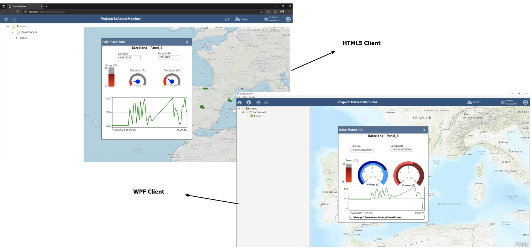Viewport: 532px width, 252px height.
Task: Collapse Element triangle in WPF tree
Action: pyautogui.click(x=239, y=109)
